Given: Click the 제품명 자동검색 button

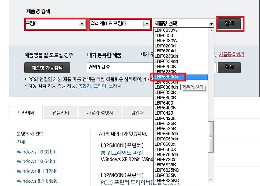Looking at the screenshot, I should 47,68.
